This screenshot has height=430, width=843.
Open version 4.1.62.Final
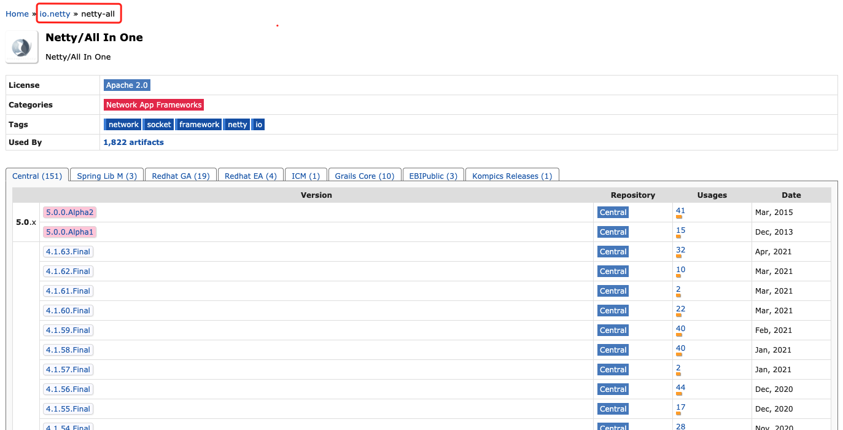pos(68,272)
